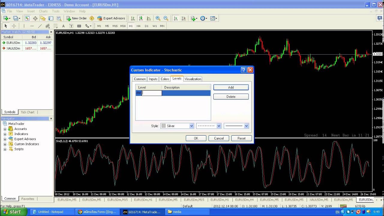Open the Tools menu
This screenshot has width=384, height=216.
click(x=56, y=11)
